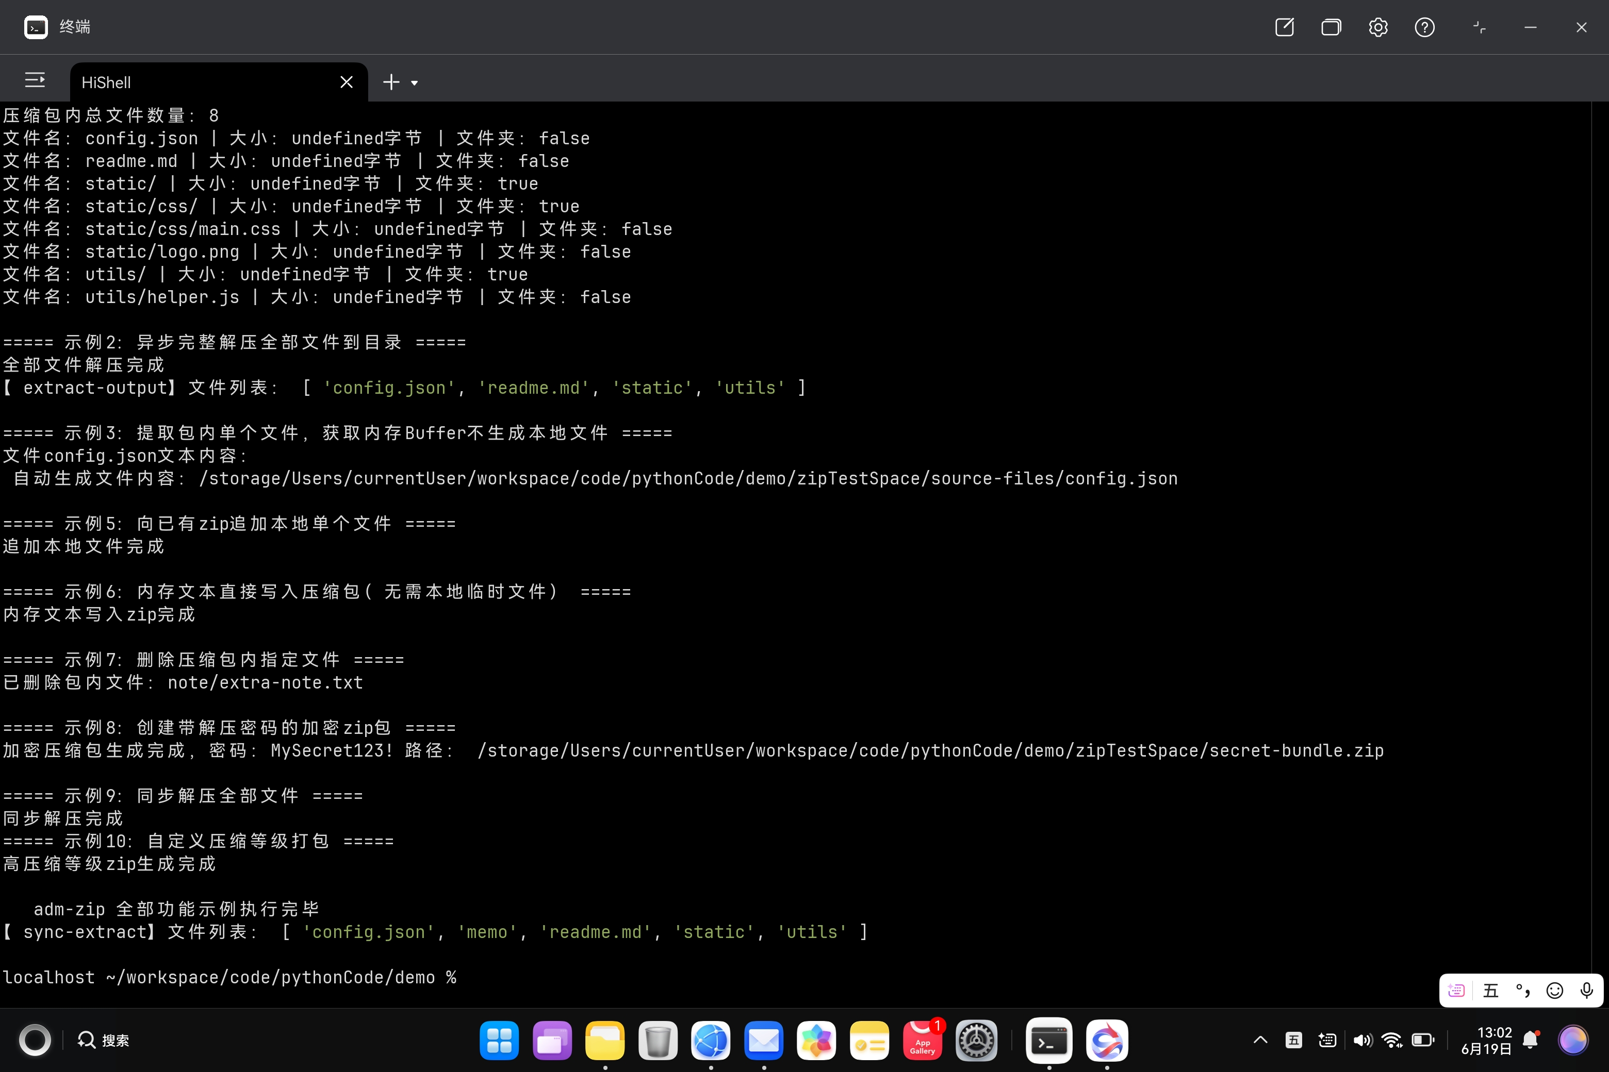Screen dimensions: 1609x1072
Task: Open the red-blue swirl app in dock
Action: point(1107,1041)
